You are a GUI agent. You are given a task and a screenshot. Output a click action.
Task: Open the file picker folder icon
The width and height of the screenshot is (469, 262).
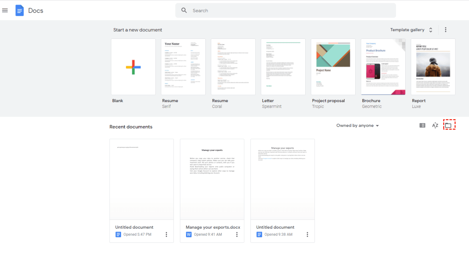[x=449, y=125]
